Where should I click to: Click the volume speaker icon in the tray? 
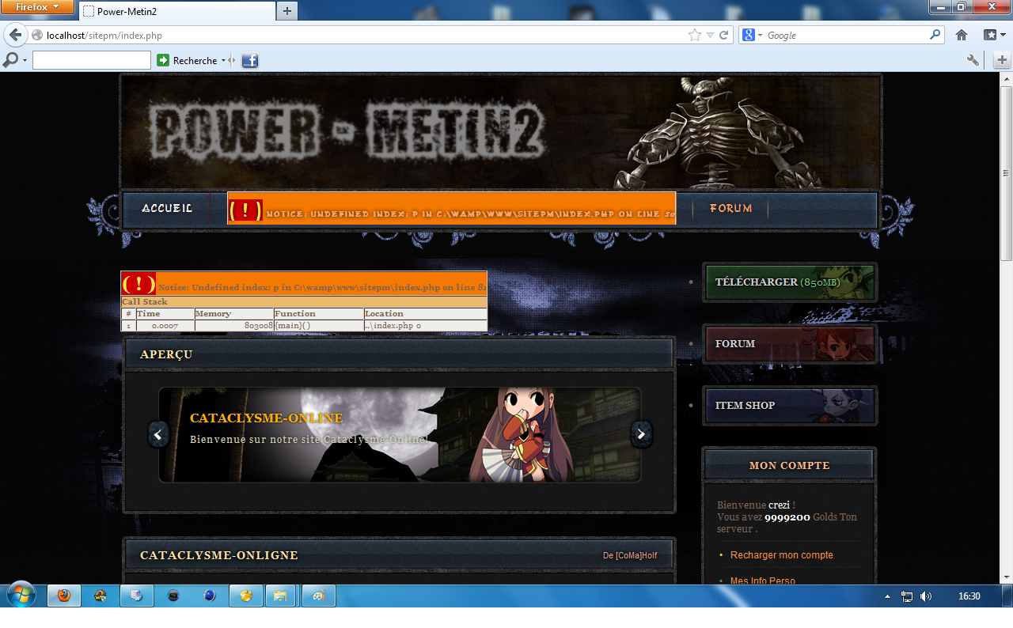pos(926,596)
